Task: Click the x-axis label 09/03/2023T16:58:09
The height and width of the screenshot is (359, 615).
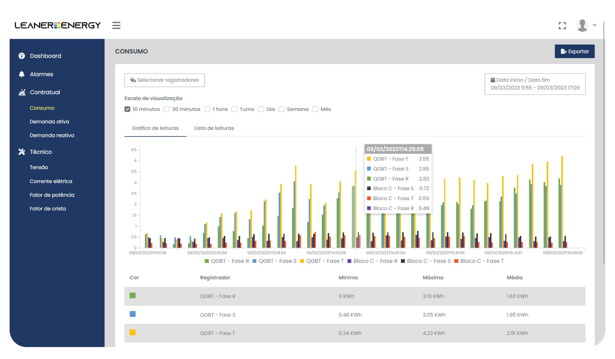Action: (563, 253)
